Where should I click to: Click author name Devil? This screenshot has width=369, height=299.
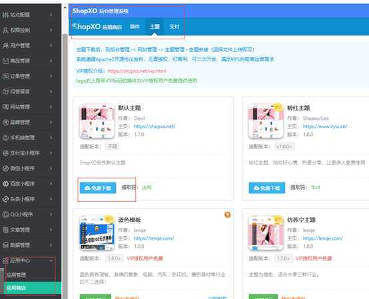coord(139,119)
